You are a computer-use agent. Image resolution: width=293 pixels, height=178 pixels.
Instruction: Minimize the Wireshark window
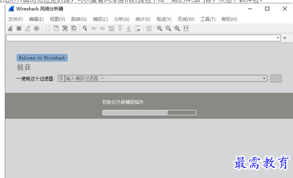coord(250,9)
